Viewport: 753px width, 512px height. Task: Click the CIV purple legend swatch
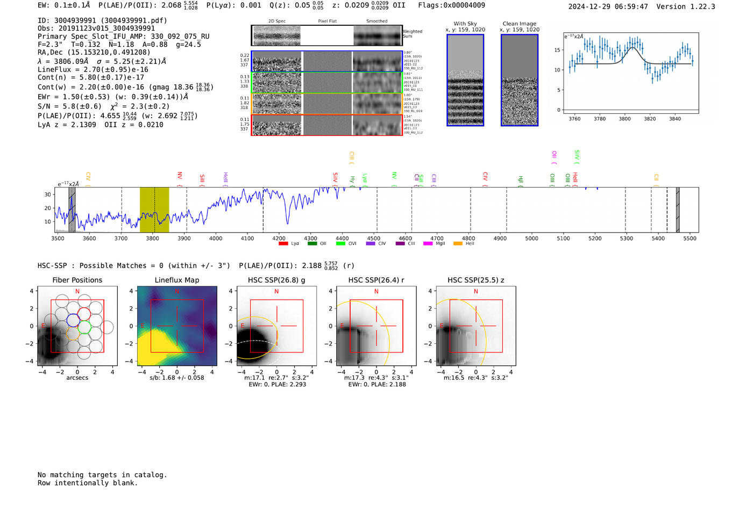click(x=370, y=244)
